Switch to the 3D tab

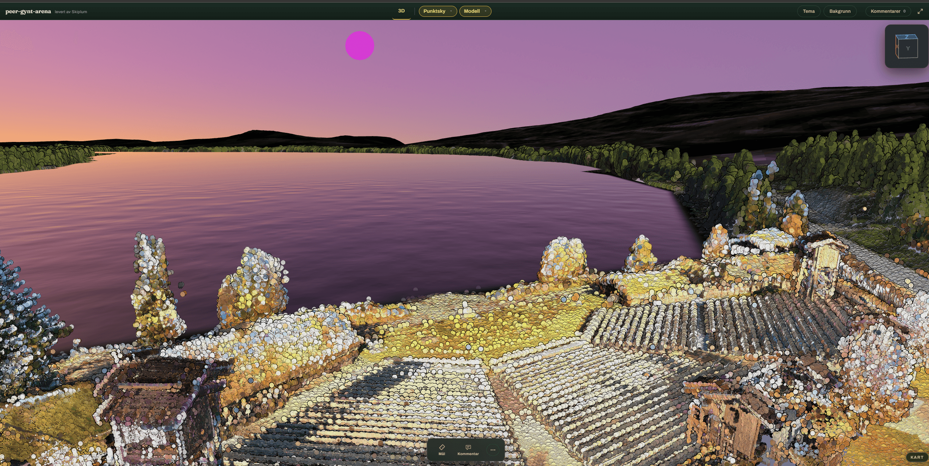coord(401,11)
